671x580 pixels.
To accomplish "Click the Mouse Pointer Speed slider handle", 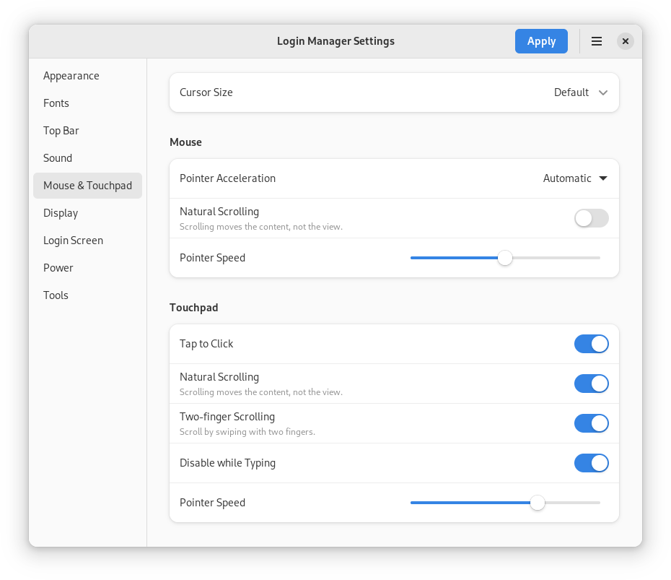I will coord(505,258).
